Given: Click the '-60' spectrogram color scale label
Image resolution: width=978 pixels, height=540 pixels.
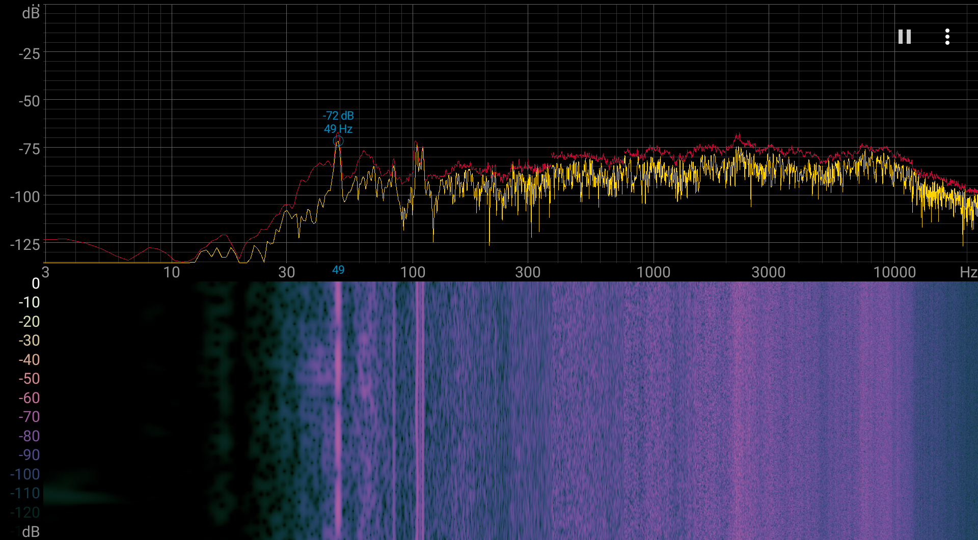Looking at the screenshot, I should click(29, 398).
